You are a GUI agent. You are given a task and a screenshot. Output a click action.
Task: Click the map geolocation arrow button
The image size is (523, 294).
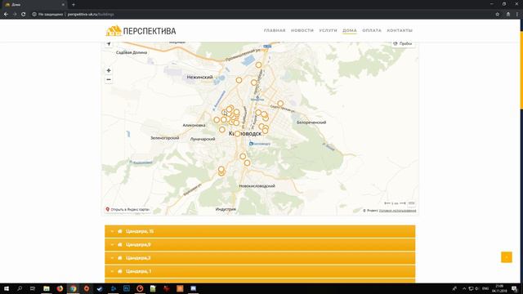pos(109,43)
